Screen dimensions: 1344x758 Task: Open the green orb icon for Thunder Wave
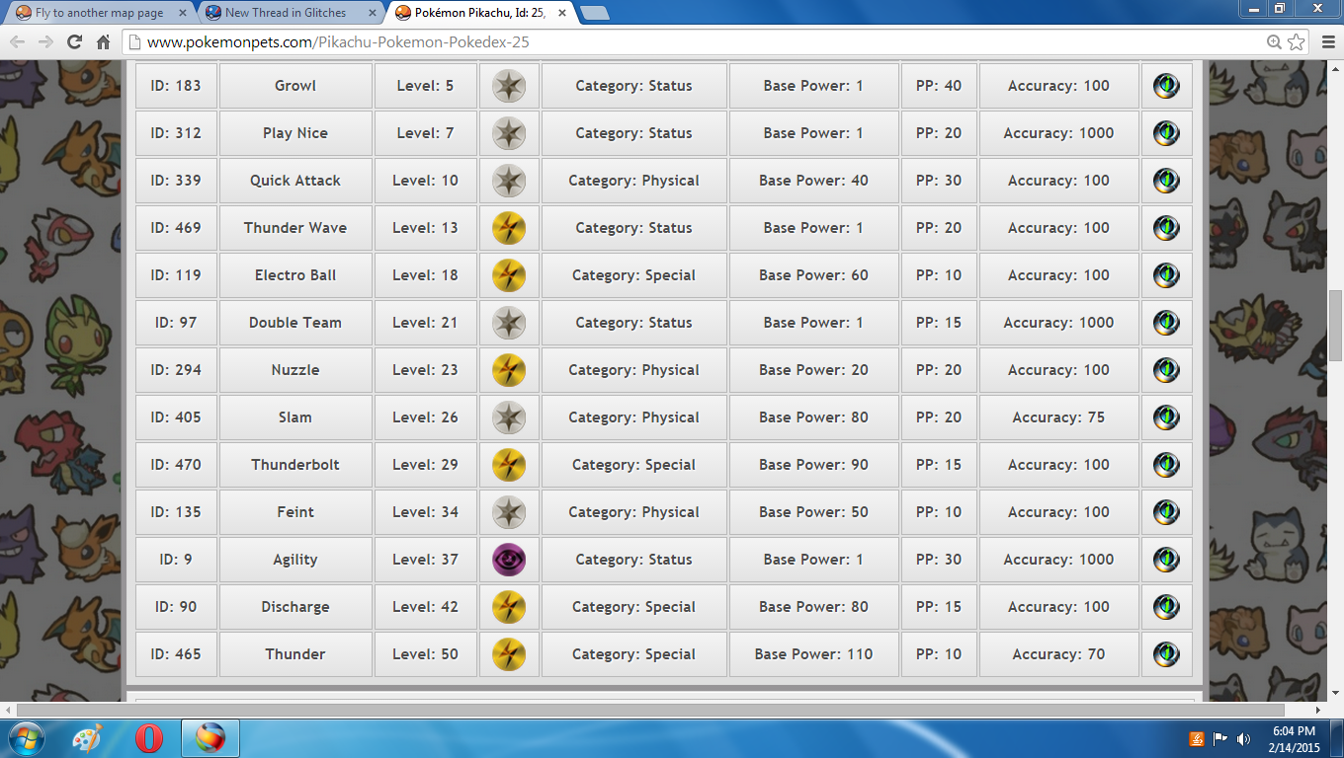pyautogui.click(x=1166, y=228)
